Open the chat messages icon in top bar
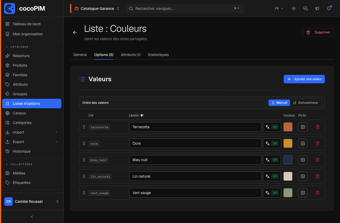The height and width of the screenshot is (223, 340). [305, 8]
